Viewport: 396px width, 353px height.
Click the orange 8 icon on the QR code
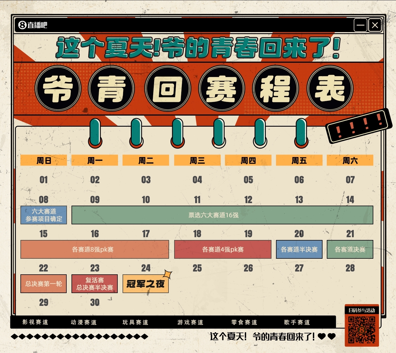pos(362,330)
